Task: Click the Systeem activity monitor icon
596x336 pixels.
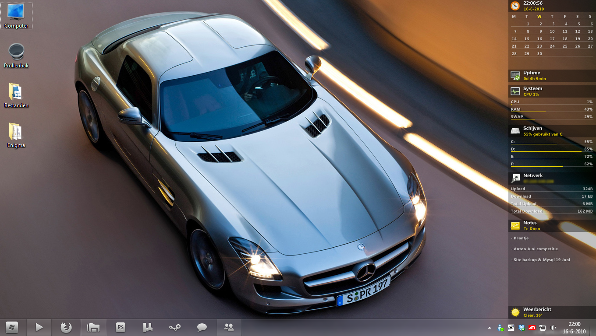Action: tap(515, 91)
